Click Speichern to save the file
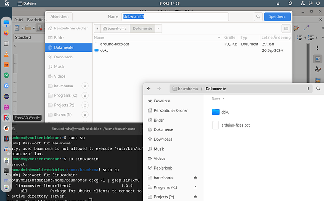The width and height of the screenshot is (324, 201). point(278,17)
